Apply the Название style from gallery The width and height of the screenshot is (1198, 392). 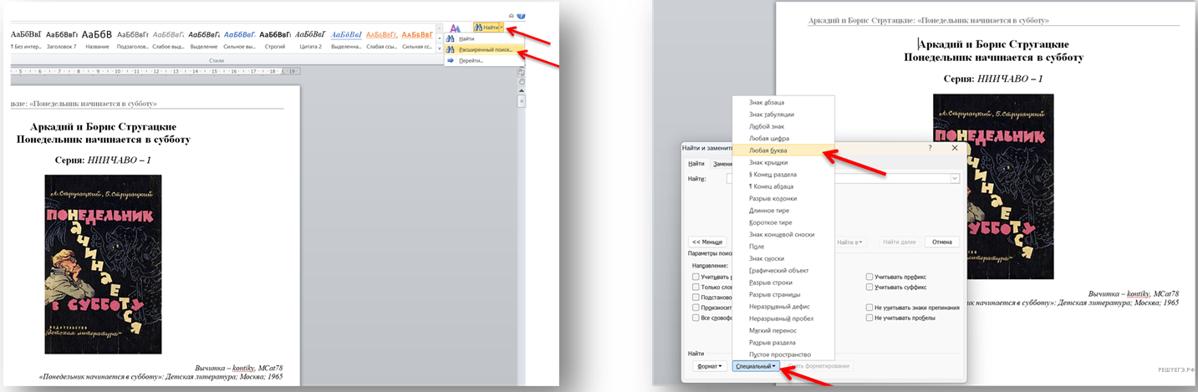point(98,39)
